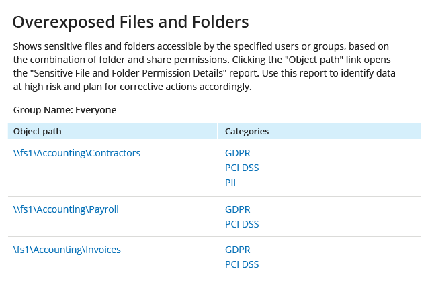Screen dimensions: 430x302
Task: Select PCI DSS category for Invoices folder
Action: pyautogui.click(x=242, y=264)
